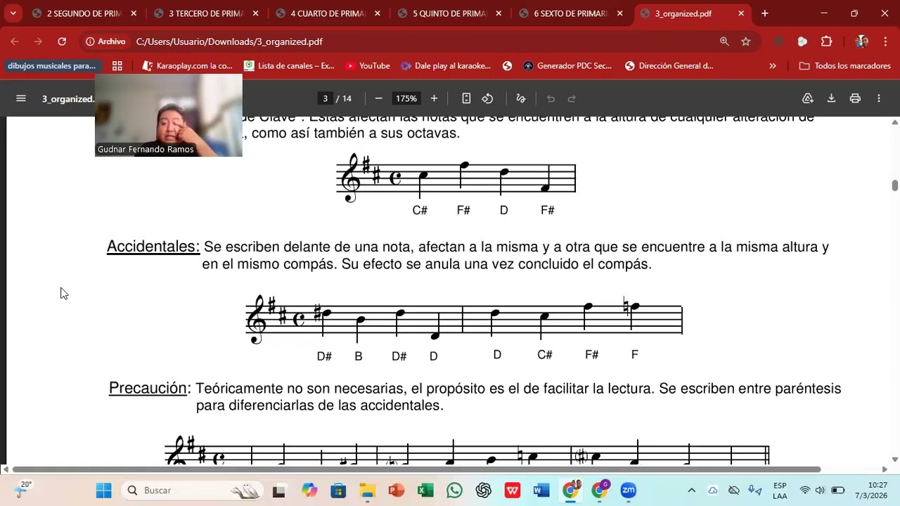Click the fit to page icon
Screen dimensions: 900x506
466,98
